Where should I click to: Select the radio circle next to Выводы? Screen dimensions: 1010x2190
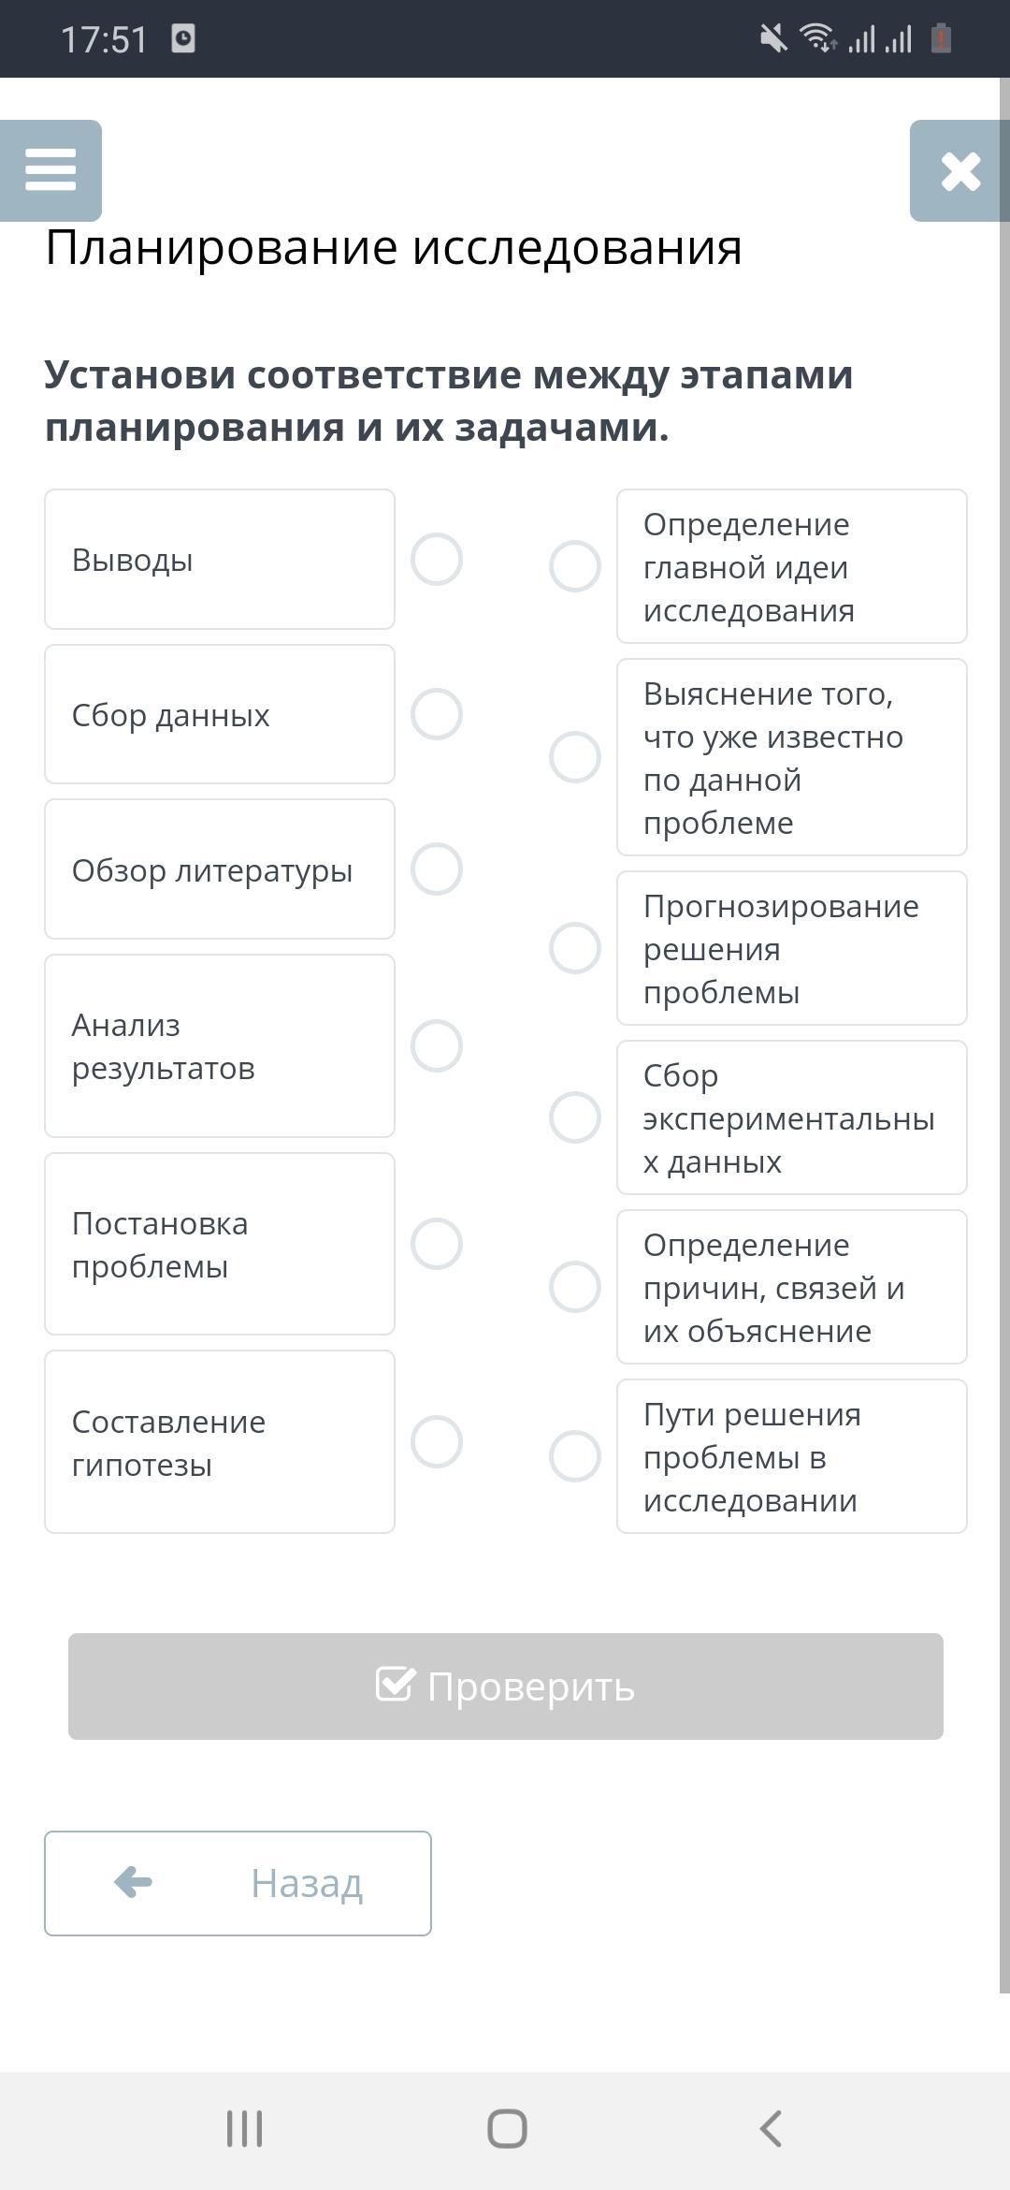(x=437, y=560)
